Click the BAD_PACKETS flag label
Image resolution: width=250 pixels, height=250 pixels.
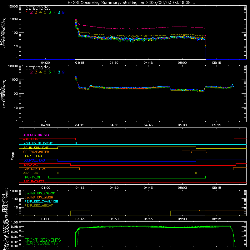pyautogui.click(x=34, y=182)
